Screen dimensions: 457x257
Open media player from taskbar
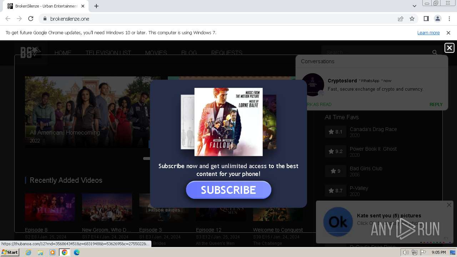point(52,252)
